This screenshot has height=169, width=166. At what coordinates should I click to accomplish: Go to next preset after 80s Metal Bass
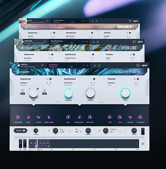coord(87,42)
